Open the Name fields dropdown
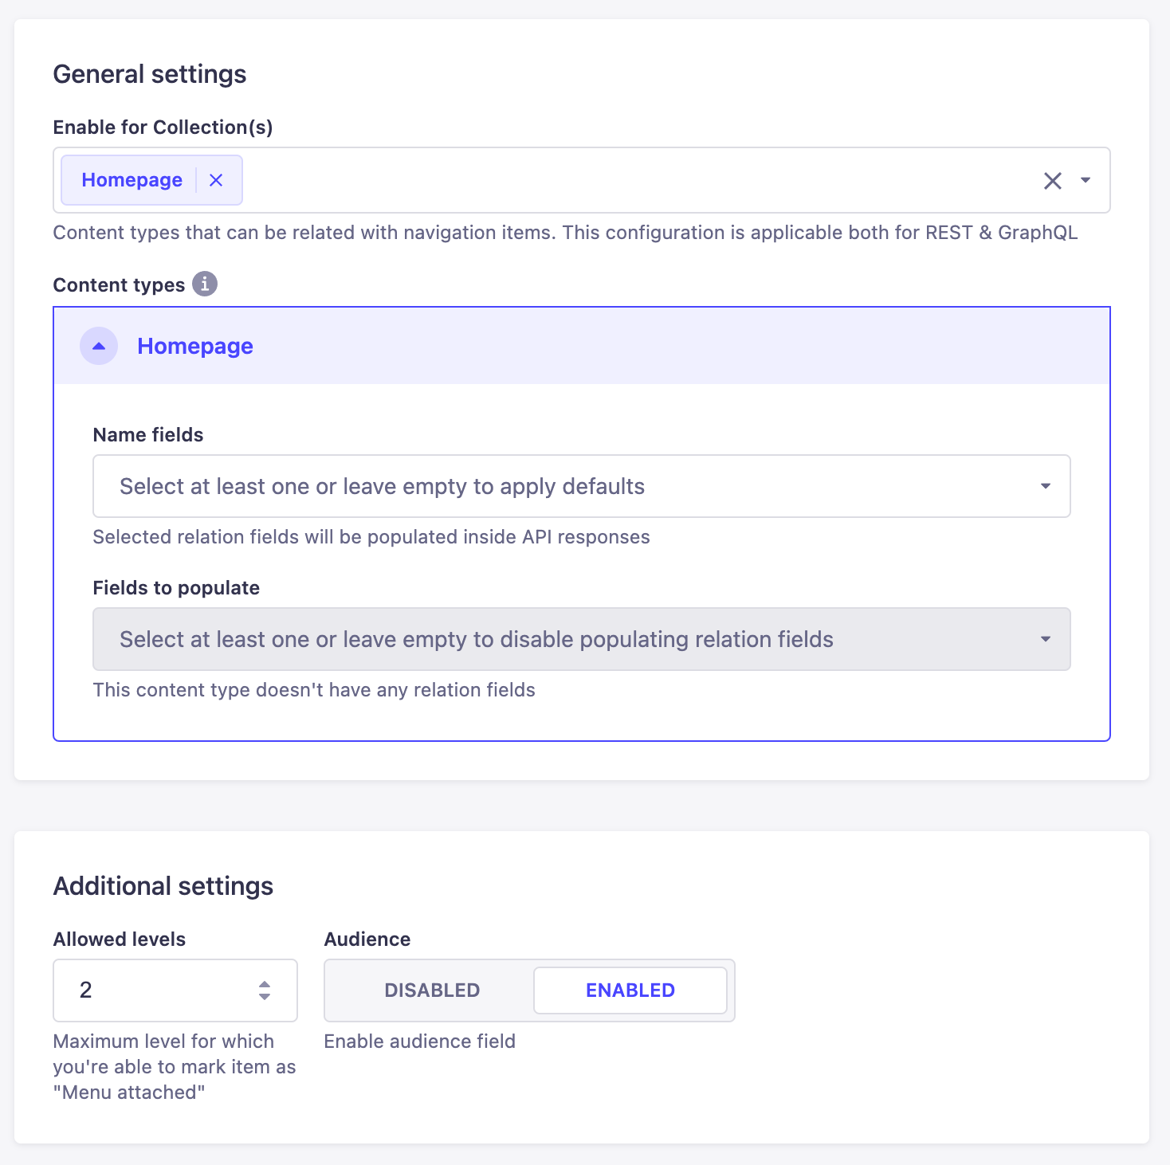1170x1165 pixels. pos(582,486)
